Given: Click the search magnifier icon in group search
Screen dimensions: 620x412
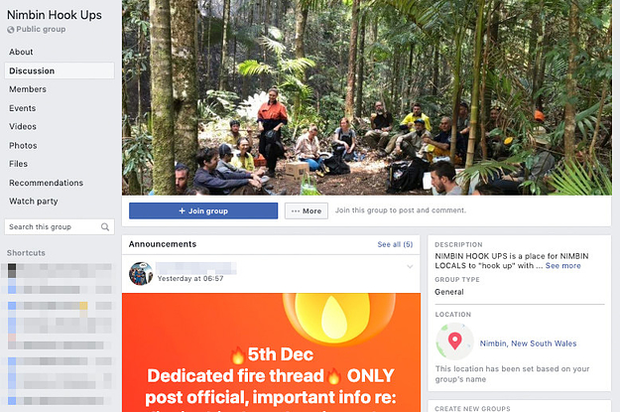Looking at the screenshot, I should (x=105, y=226).
